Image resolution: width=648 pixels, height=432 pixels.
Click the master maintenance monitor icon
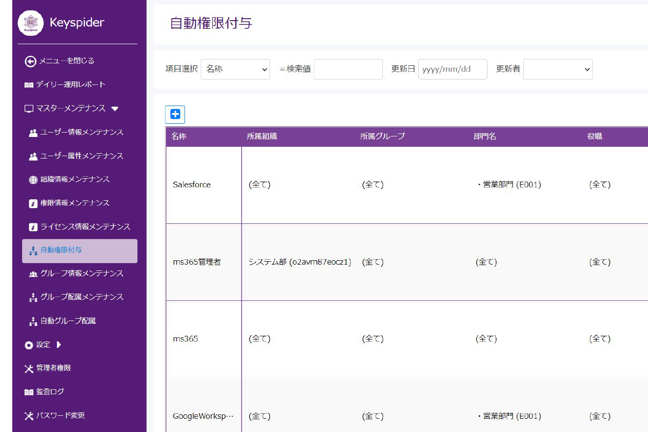[29, 108]
